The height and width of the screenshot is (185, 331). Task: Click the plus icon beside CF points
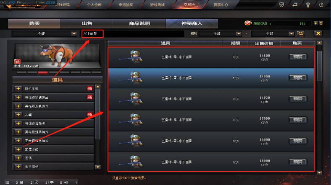[315, 23]
